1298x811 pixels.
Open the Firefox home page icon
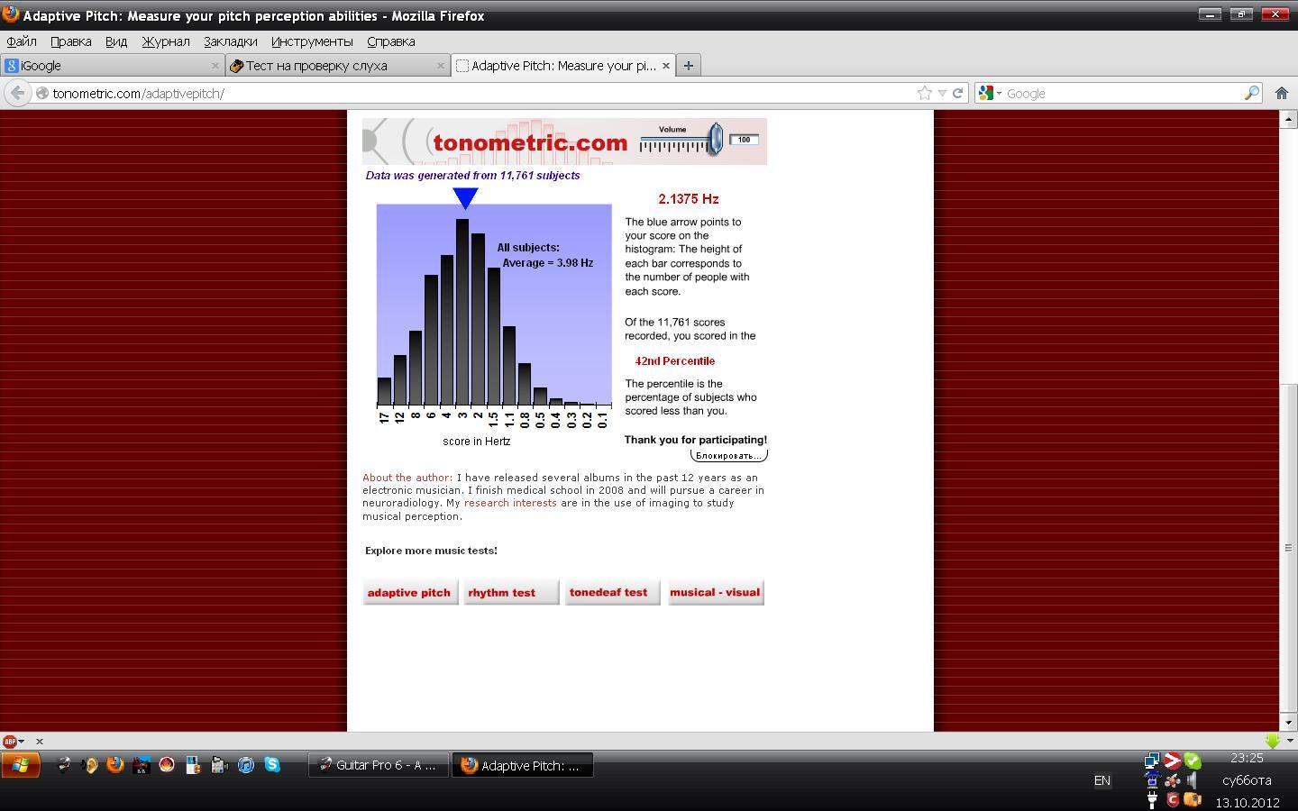pyautogui.click(x=1282, y=93)
